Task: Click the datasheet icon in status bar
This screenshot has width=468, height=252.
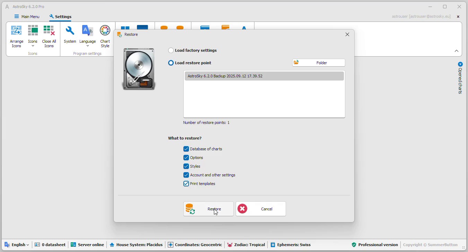Action: tap(37, 245)
